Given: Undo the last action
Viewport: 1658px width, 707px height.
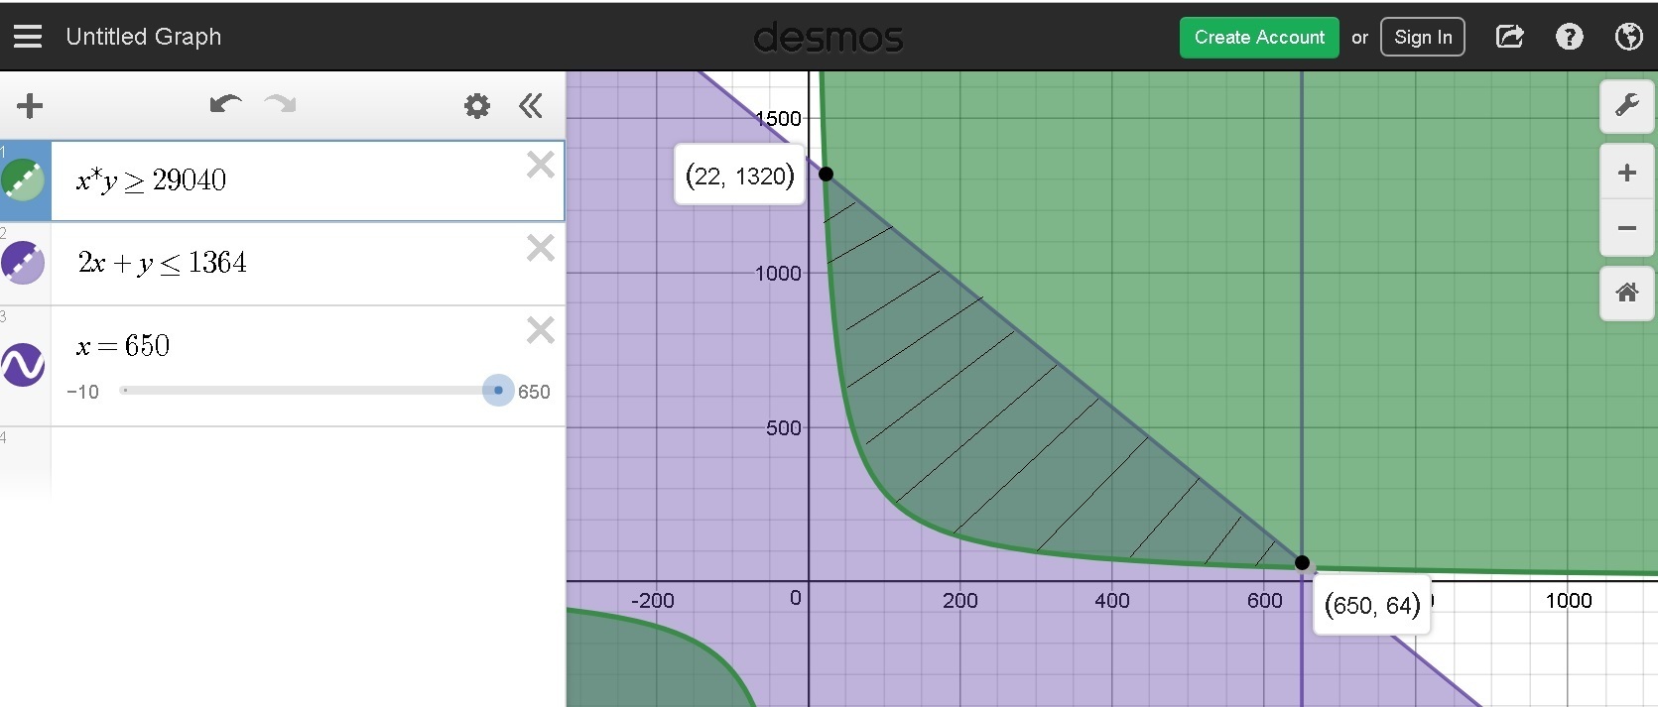Looking at the screenshot, I should (225, 104).
